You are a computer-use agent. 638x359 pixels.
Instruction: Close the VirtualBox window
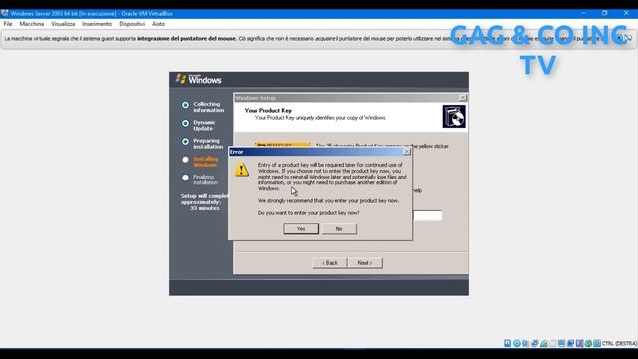626,13
